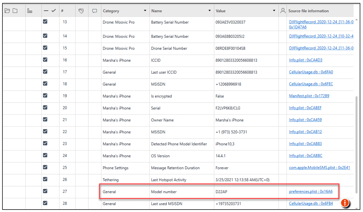Click the # column header
363x212 pixels.
click(62, 11)
